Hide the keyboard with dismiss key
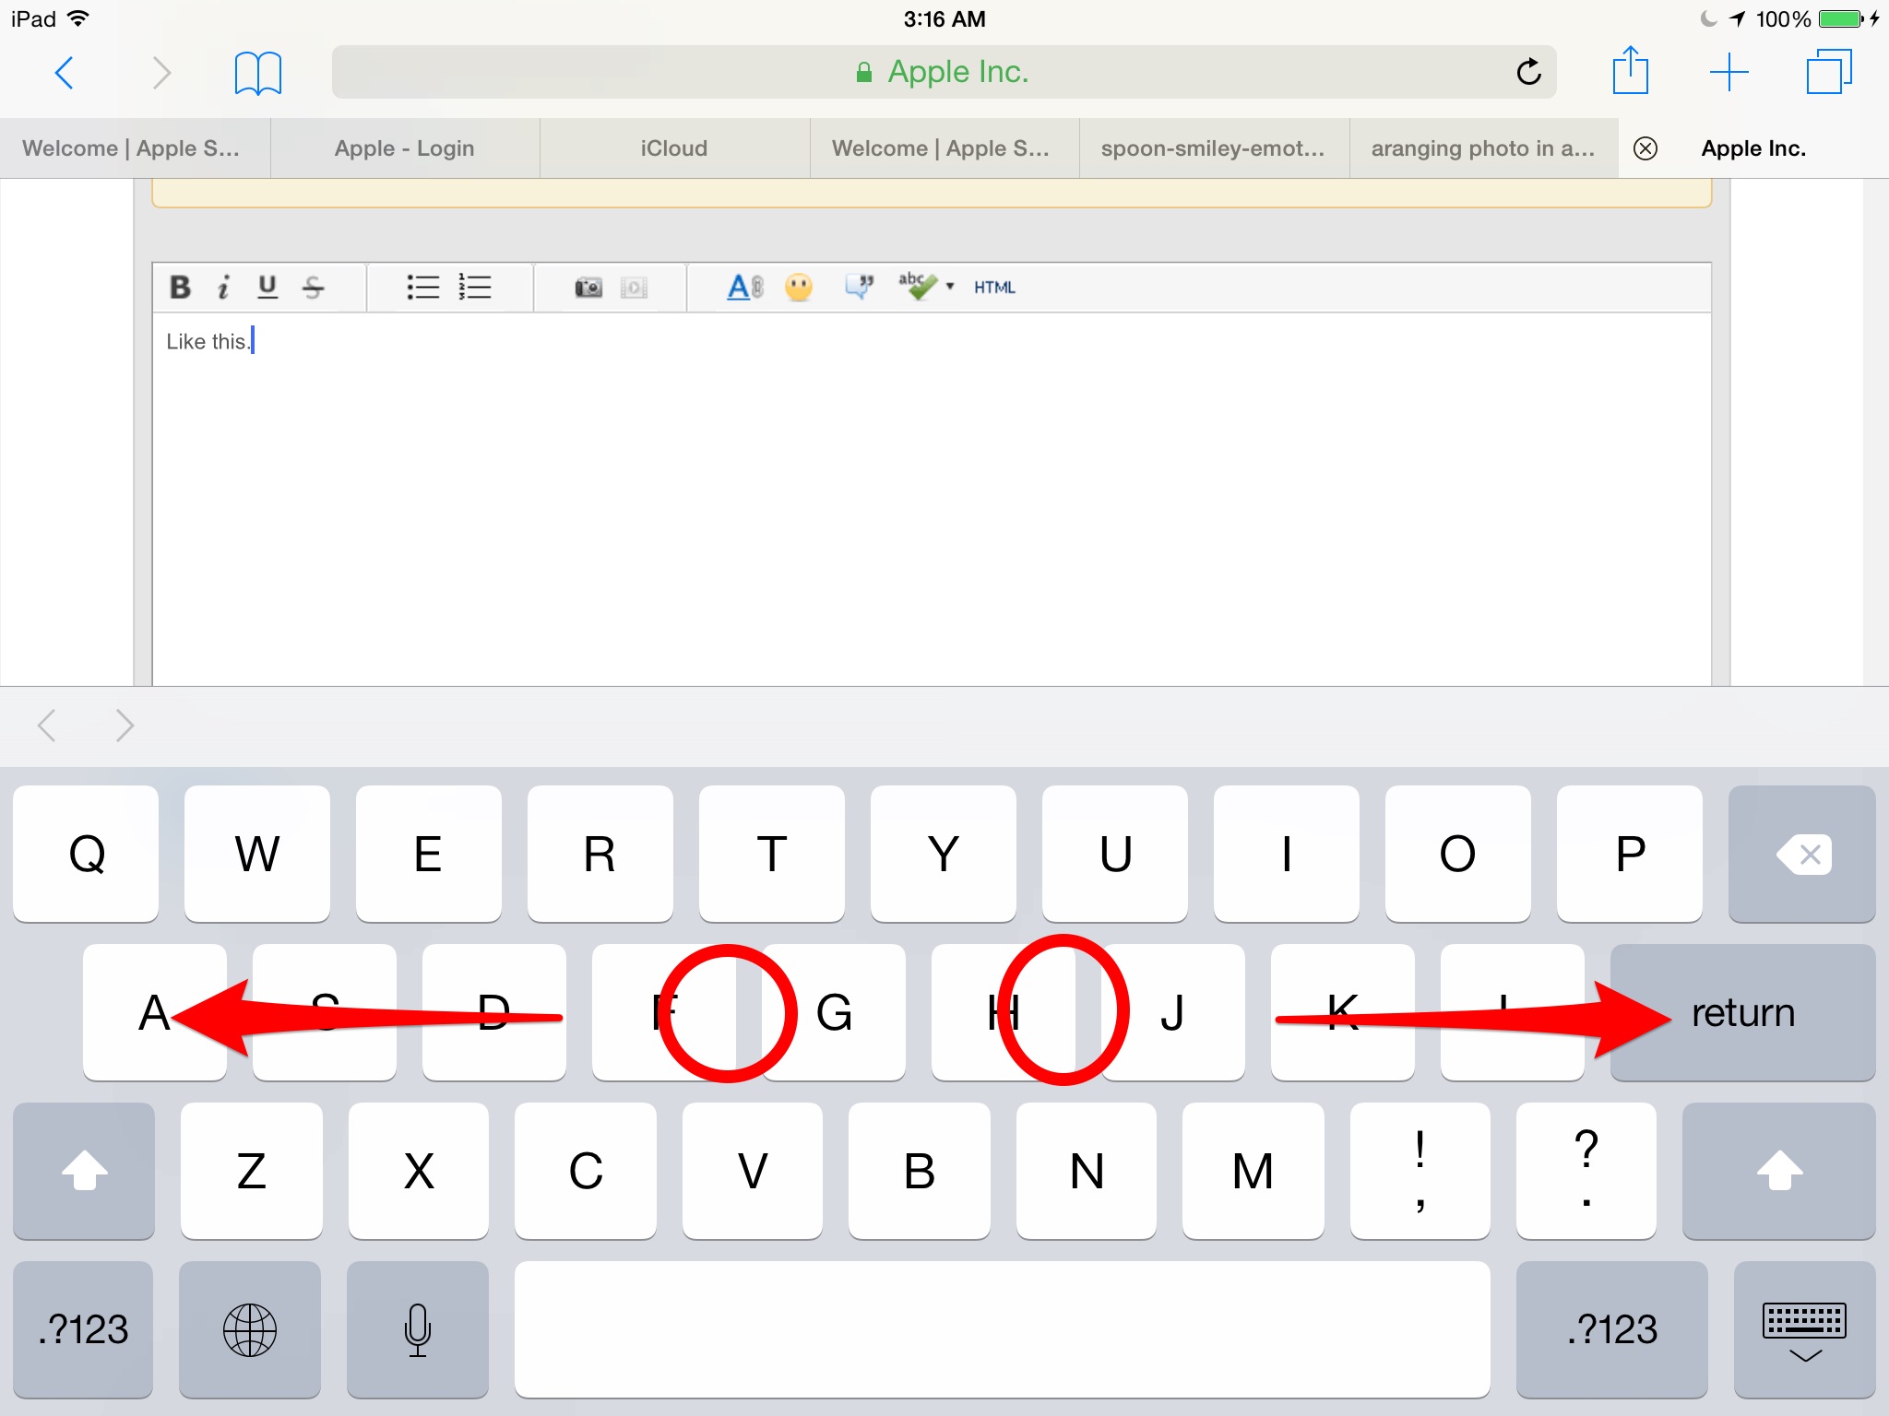Viewport: 1889px width, 1416px height. [x=1803, y=1330]
